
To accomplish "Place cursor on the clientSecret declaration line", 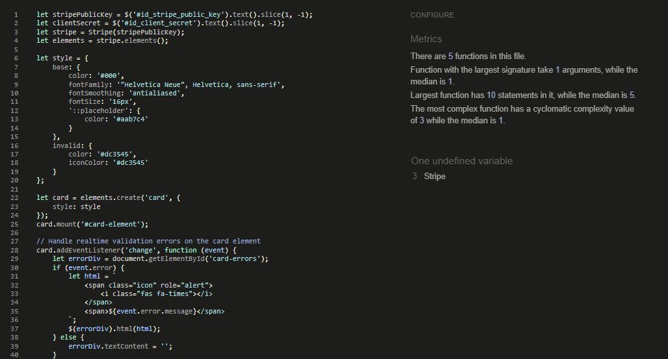I will coord(160,23).
